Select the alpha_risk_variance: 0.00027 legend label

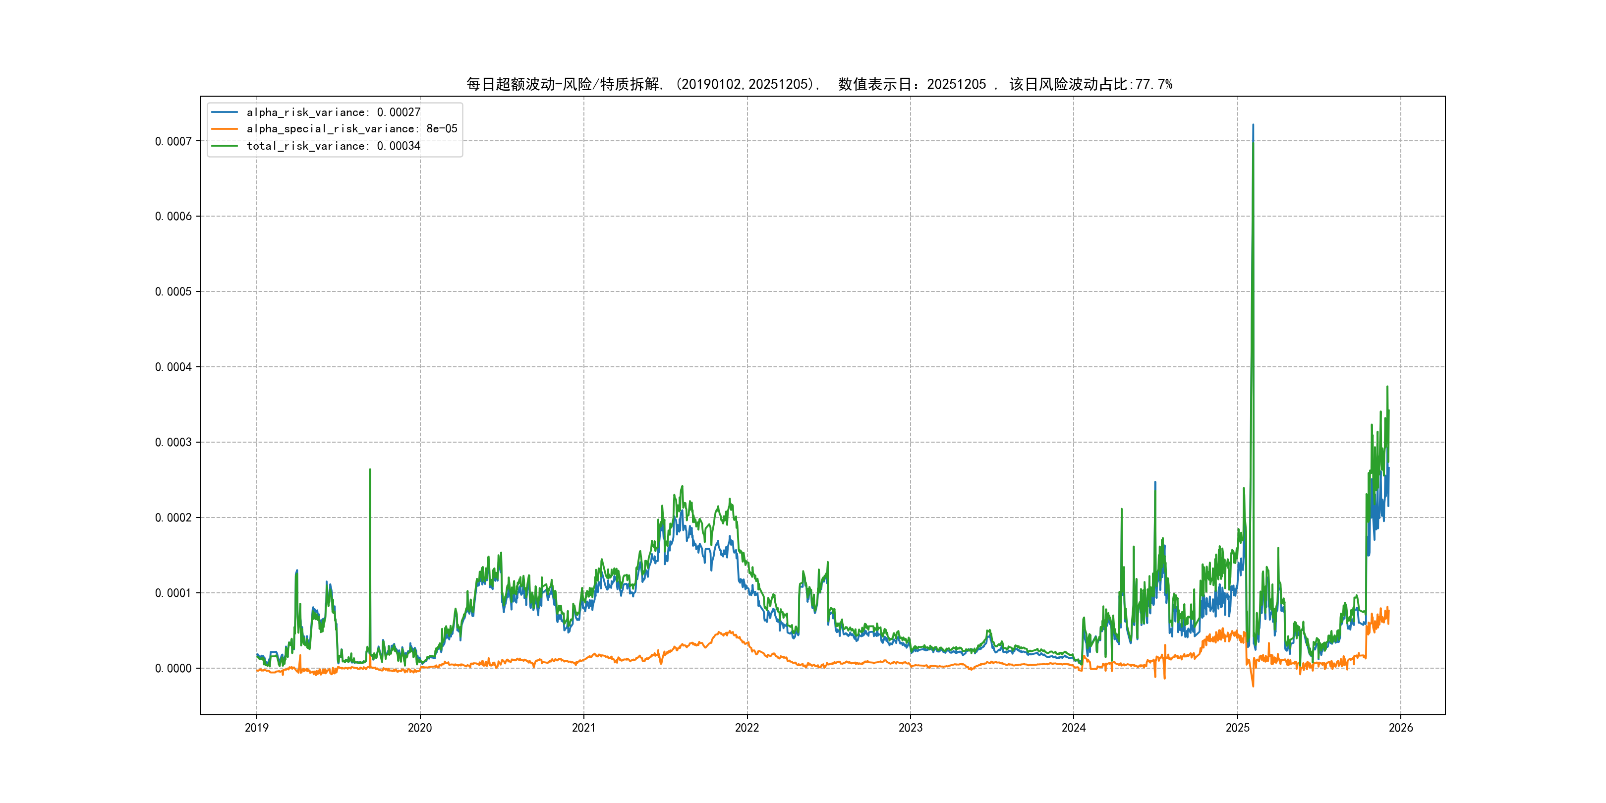tap(334, 112)
